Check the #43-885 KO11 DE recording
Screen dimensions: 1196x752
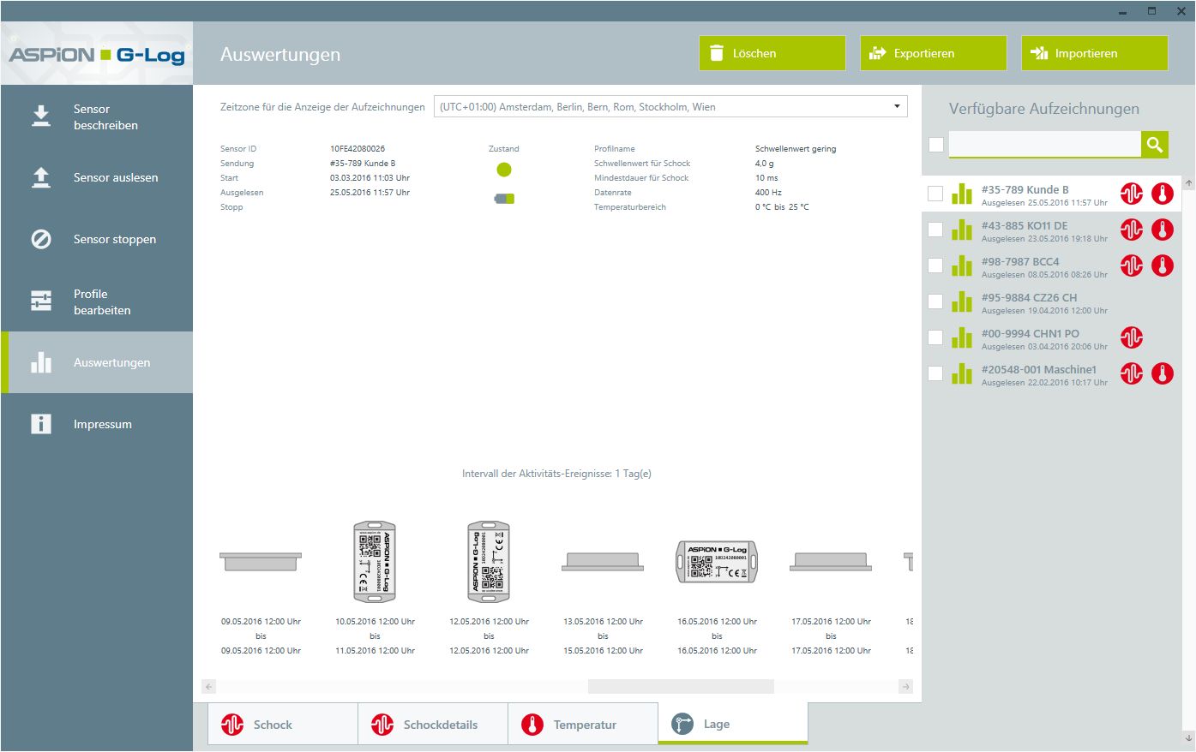click(x=935, y=230)
